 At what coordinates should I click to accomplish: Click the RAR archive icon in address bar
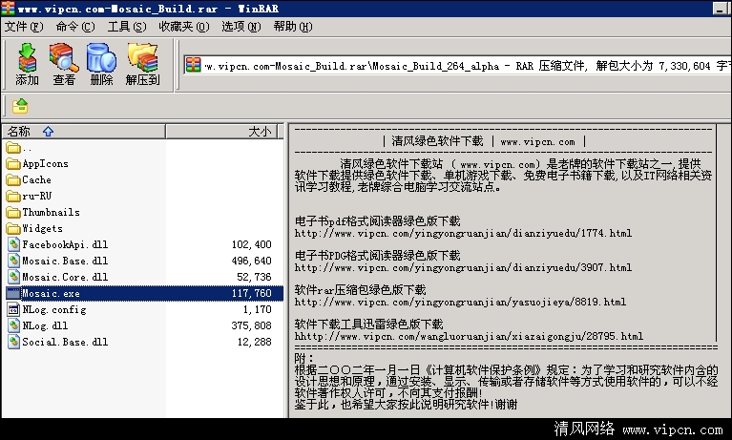[x=193, y=65]
